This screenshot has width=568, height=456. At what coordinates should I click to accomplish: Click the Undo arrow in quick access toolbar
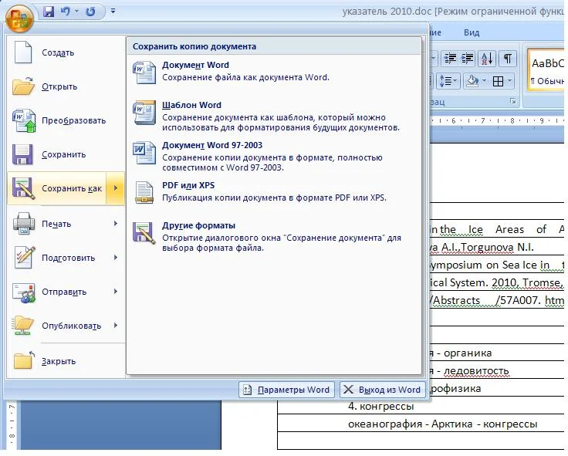click(x=65, y=12)
